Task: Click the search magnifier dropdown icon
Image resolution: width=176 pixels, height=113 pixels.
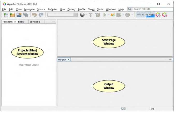Action: coord(130,9)
